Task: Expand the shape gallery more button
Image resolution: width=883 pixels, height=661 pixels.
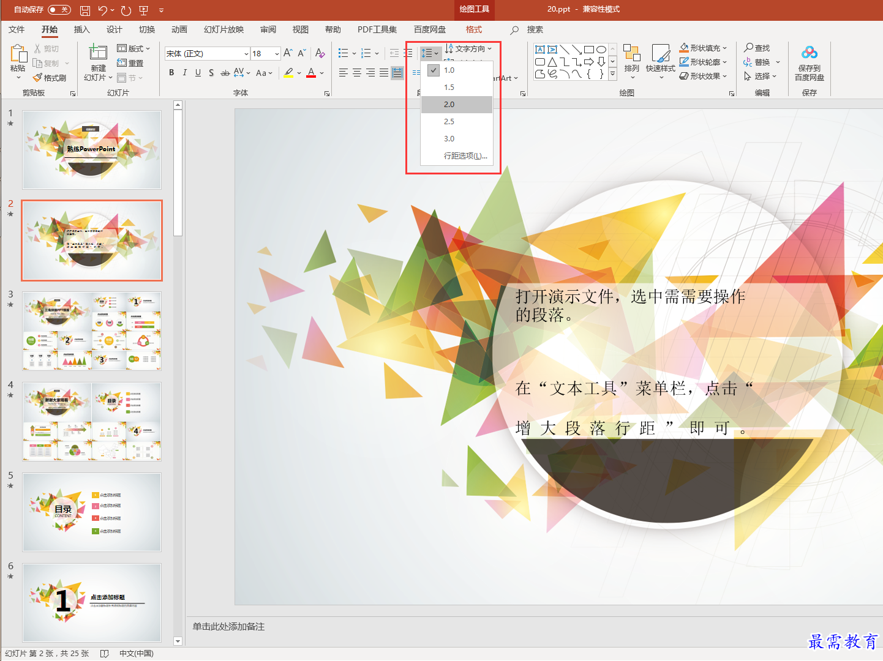Action: pos(612,74)
